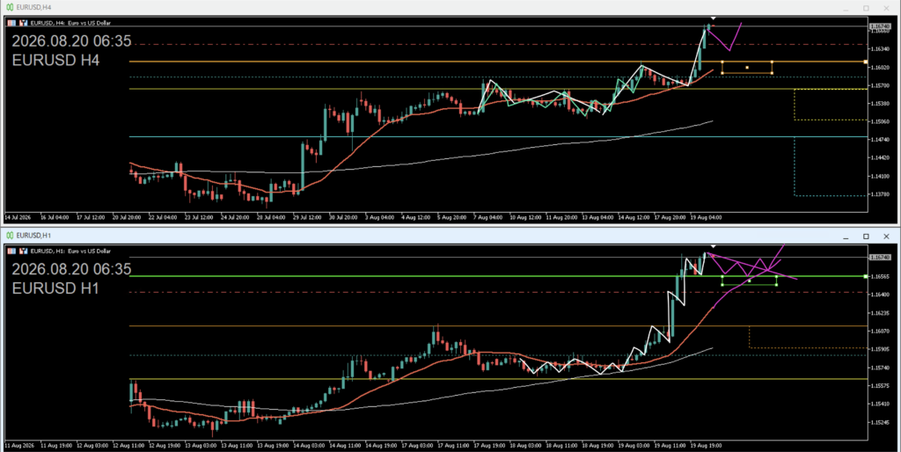Click the 1.16400 price on H1 scale
Screen dimensions: 901x452
(880, 294)
